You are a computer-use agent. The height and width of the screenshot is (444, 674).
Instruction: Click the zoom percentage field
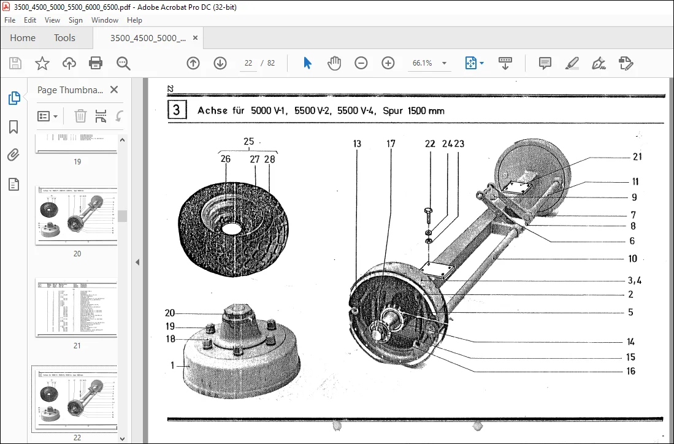point(422,63)
